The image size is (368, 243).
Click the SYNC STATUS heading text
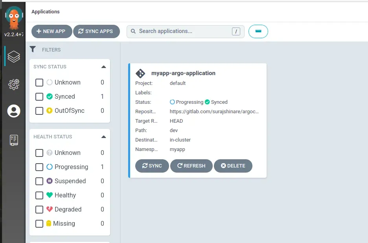(x=50, y=67)
